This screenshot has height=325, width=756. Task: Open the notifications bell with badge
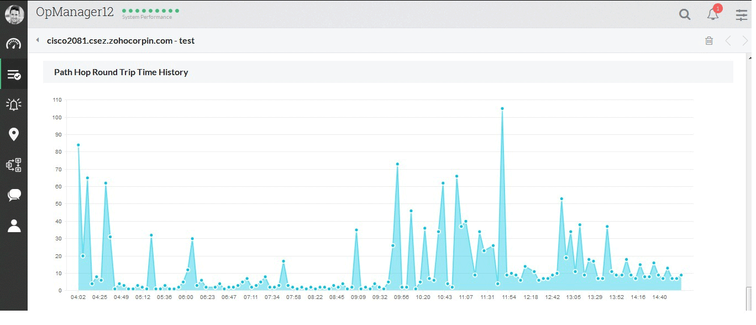(713, 13)
